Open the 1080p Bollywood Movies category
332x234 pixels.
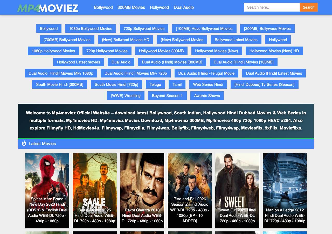coord(91,29)
